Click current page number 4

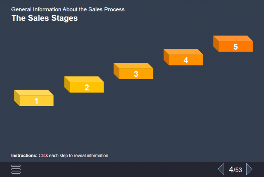point(231,169)
